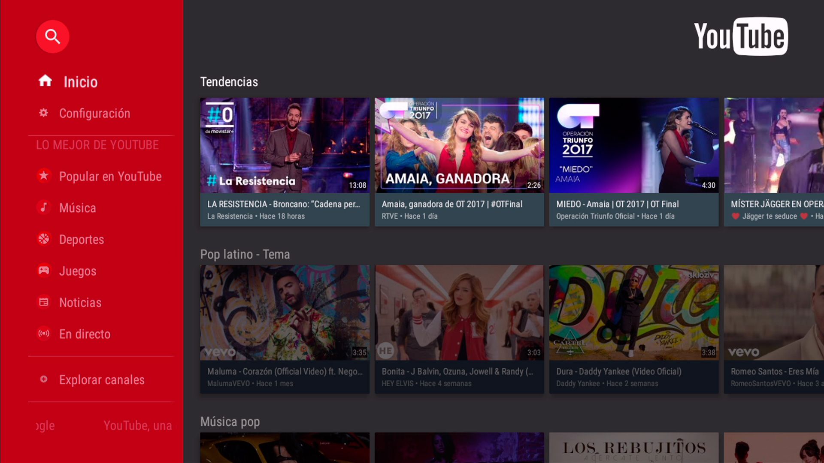Click the basketball icon for Deportes
Screen dimensions: 824x463
tap(43, 239)
